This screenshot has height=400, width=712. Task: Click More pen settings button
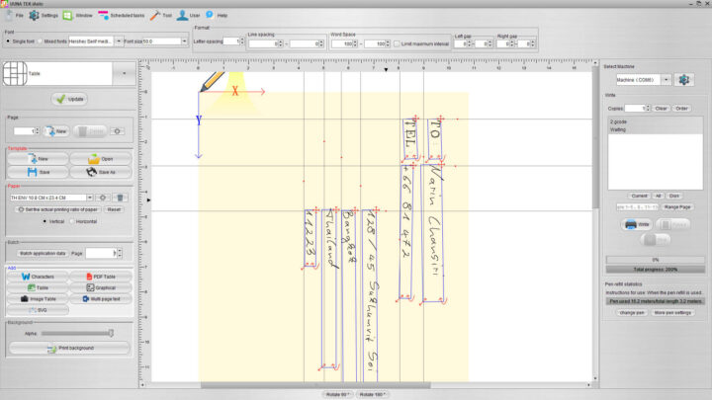tap(672, 313)
